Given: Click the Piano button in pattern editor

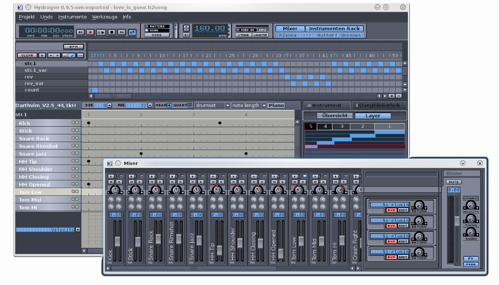Looking at the screenshot, I should 276,105.
